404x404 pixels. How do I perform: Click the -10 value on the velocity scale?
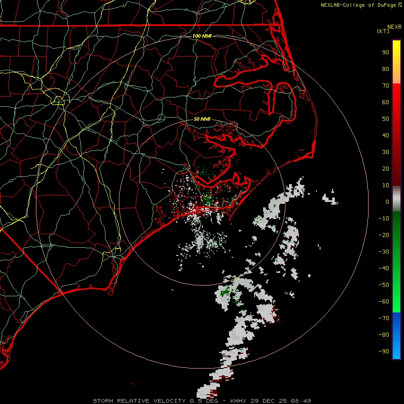pos(384,219)
